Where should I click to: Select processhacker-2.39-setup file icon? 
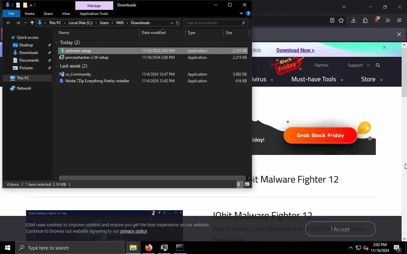pos(62,57)
